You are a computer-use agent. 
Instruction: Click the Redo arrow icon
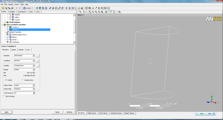pyautogui.click(x=20, y=8)
